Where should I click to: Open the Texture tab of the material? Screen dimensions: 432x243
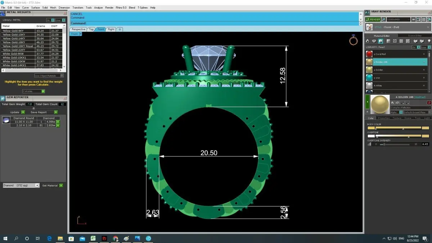point(397,118)
